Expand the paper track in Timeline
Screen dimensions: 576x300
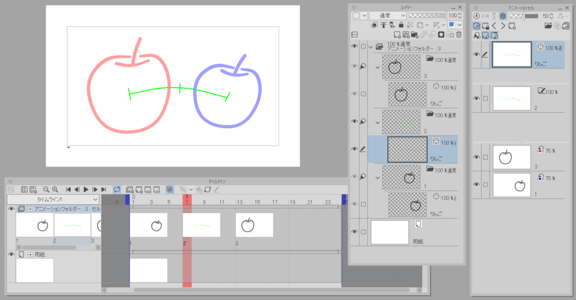[31, 254]
